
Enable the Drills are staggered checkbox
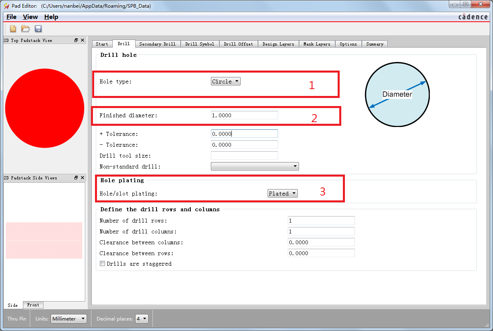(x=102, y=264)
